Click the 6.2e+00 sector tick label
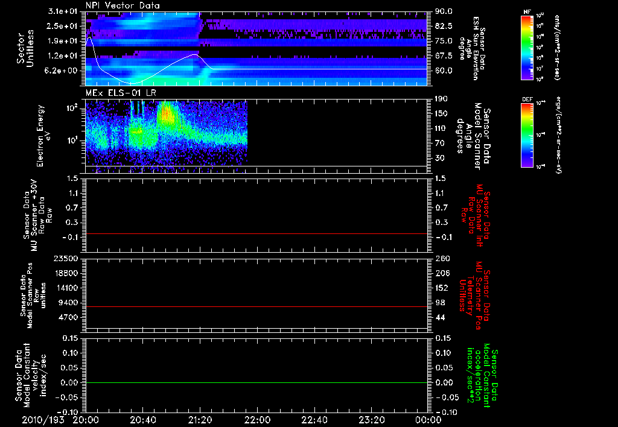618x427 pixels. coord(62,71)
